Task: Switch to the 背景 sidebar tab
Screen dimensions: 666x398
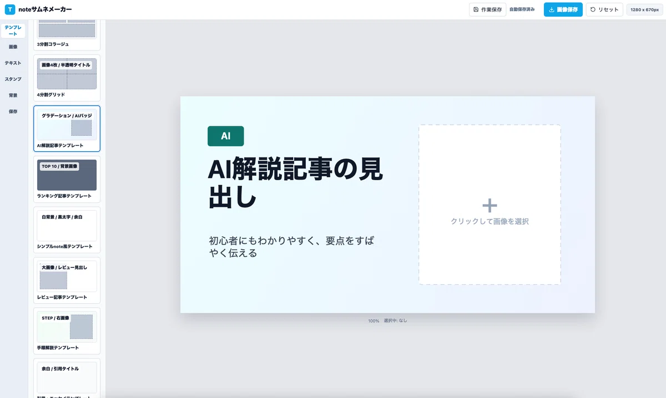Action: click(x=14, y=95)
